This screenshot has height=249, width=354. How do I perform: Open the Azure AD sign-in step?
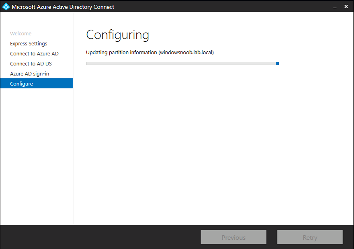[x=30, y=74]
